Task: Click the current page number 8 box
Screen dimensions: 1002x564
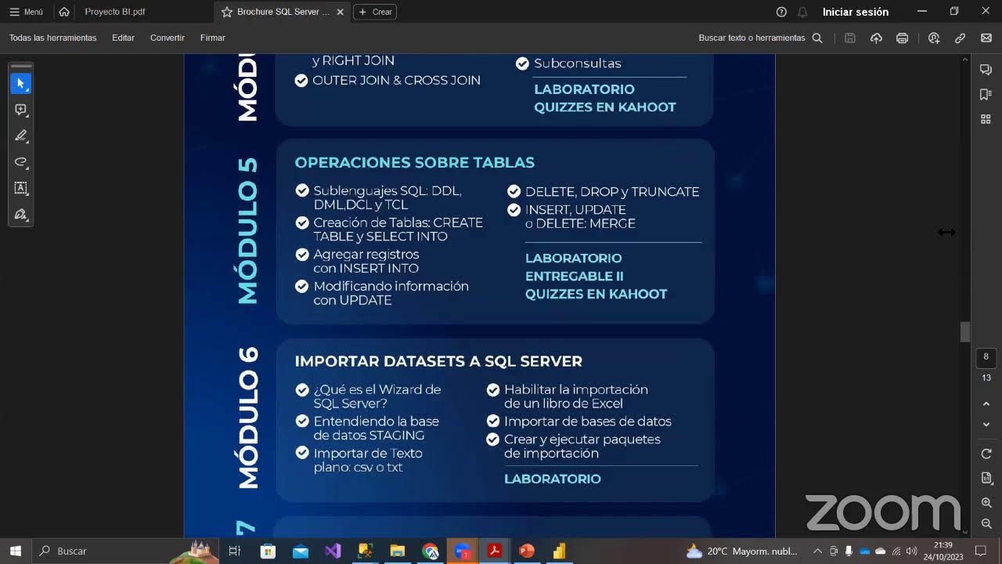Action: [x=986, y=356]
